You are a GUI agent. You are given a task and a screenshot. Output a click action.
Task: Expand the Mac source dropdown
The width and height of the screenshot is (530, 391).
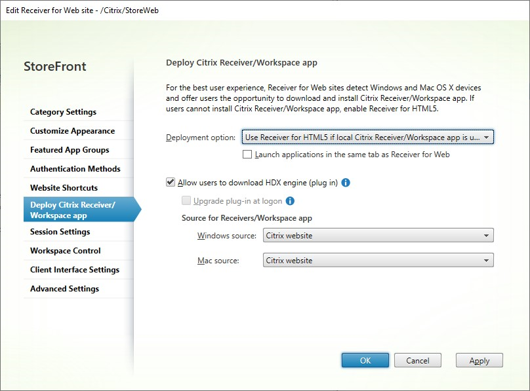coord(378,261)
